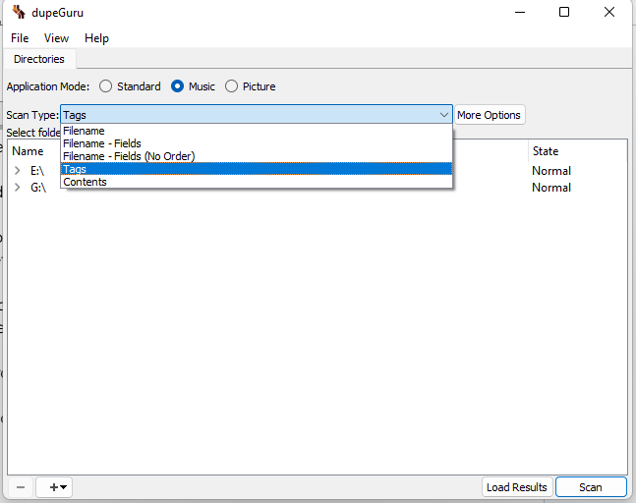Select Standard application mode

coord(130,86)
